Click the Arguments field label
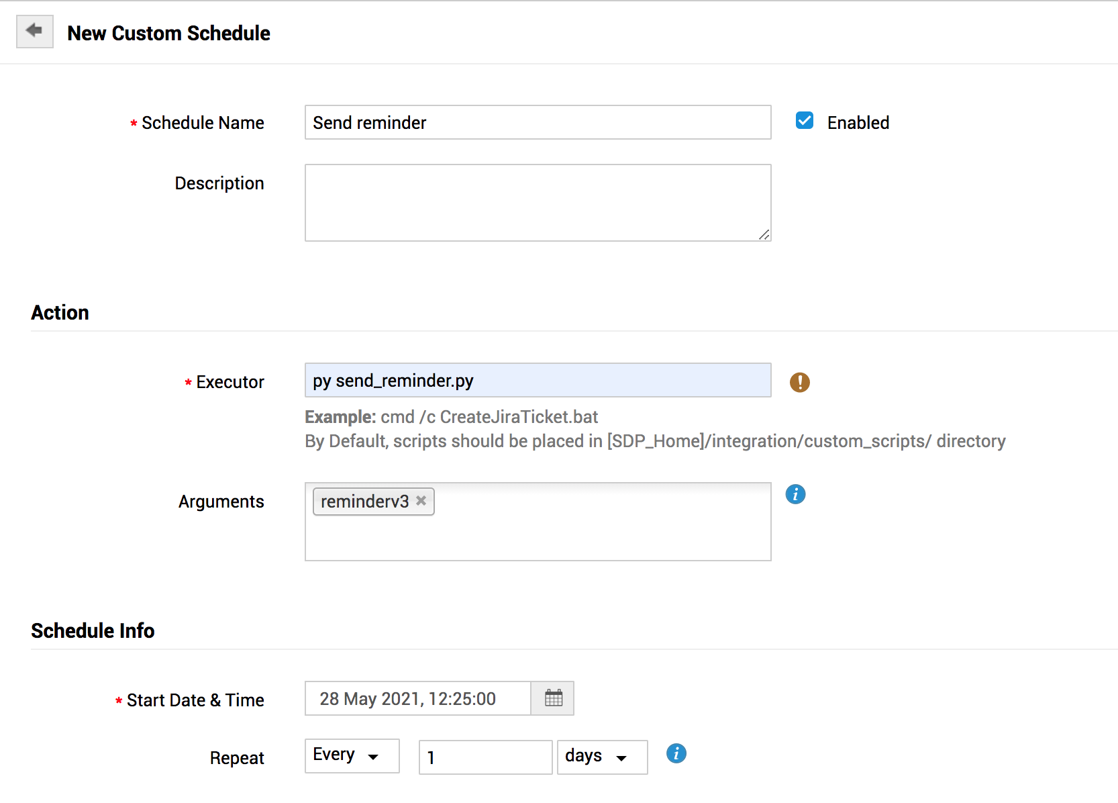Viewport: 1118px width, 803px height. click(x=221, y=502)
